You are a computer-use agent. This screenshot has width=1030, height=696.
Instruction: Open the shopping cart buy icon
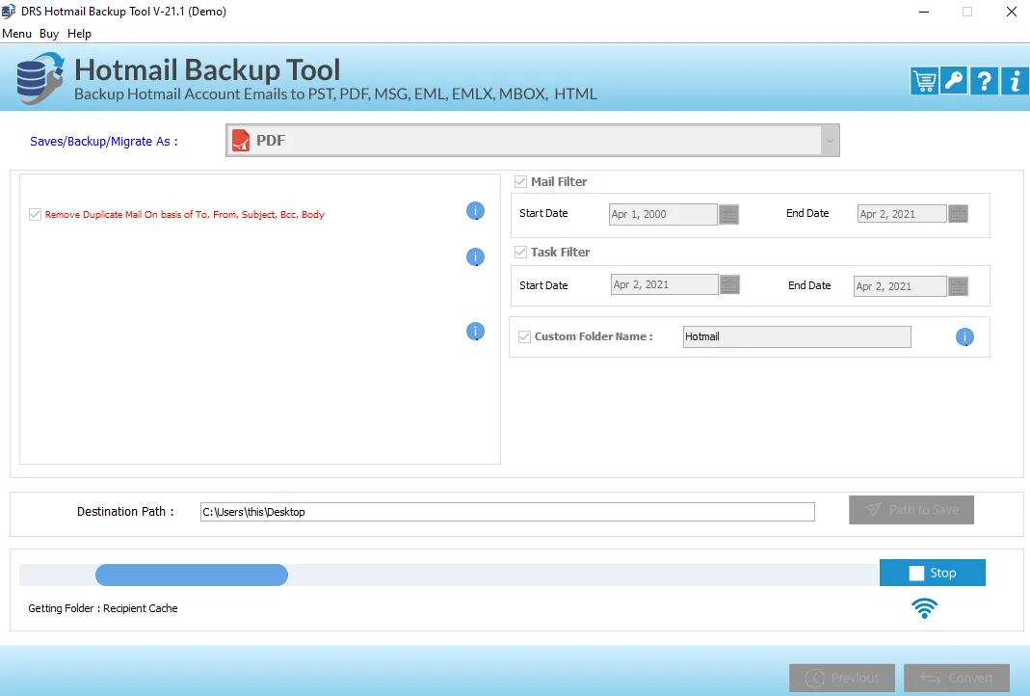click(924, 81)
